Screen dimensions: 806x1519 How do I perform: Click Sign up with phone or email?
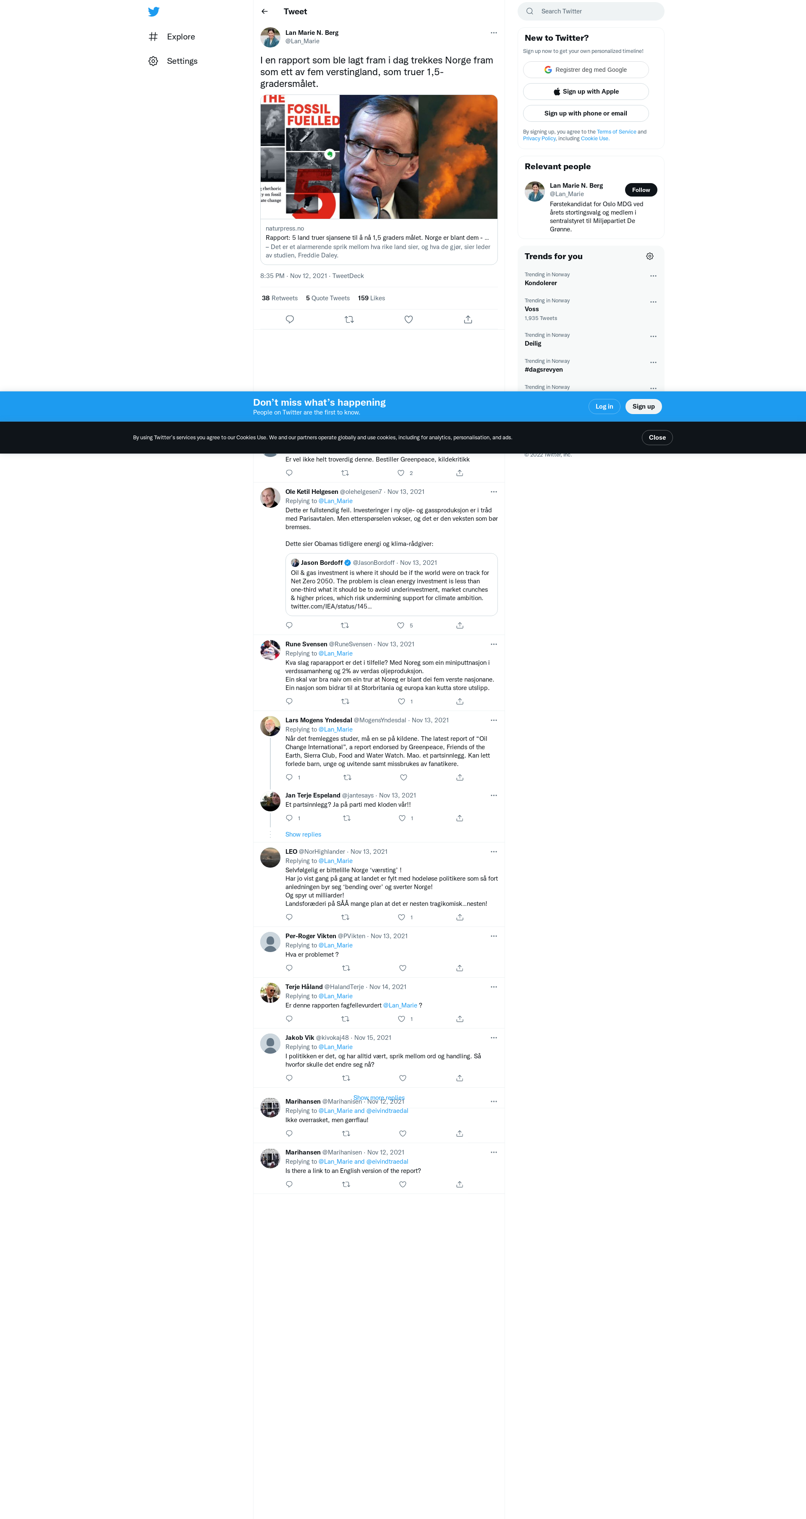(586, 113)
